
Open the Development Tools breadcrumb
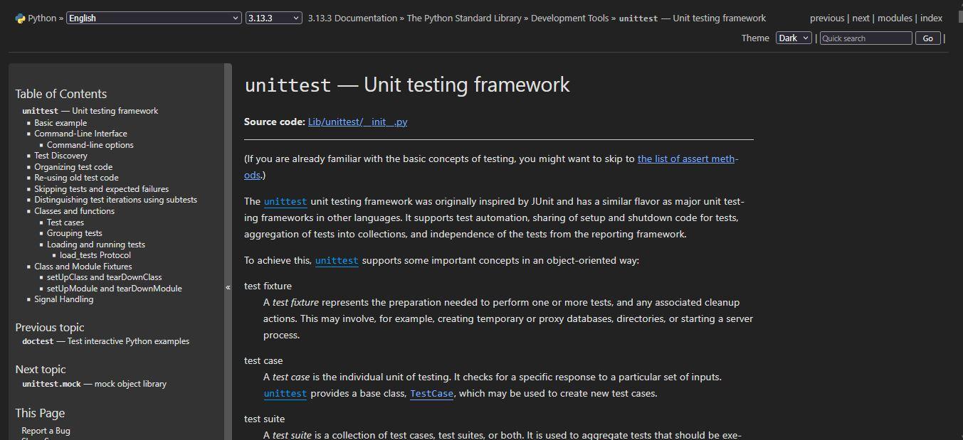point(569,18)
